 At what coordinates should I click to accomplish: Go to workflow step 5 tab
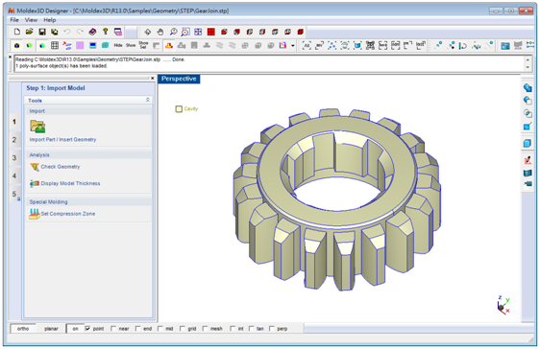(14, 194)
